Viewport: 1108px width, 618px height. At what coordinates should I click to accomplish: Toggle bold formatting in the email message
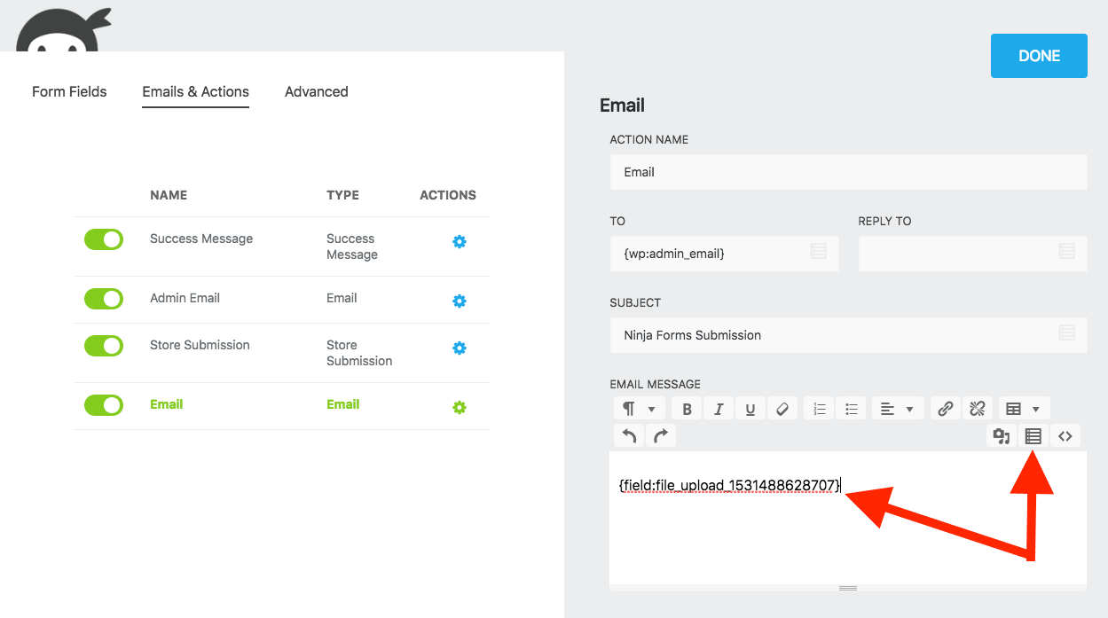click(x=686, y=408)
